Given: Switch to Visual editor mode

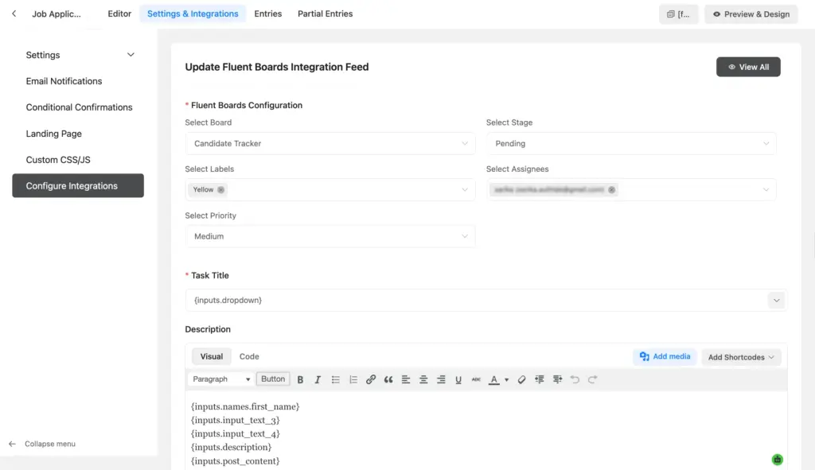Looking at the screenshot, I should click(212, 357).
